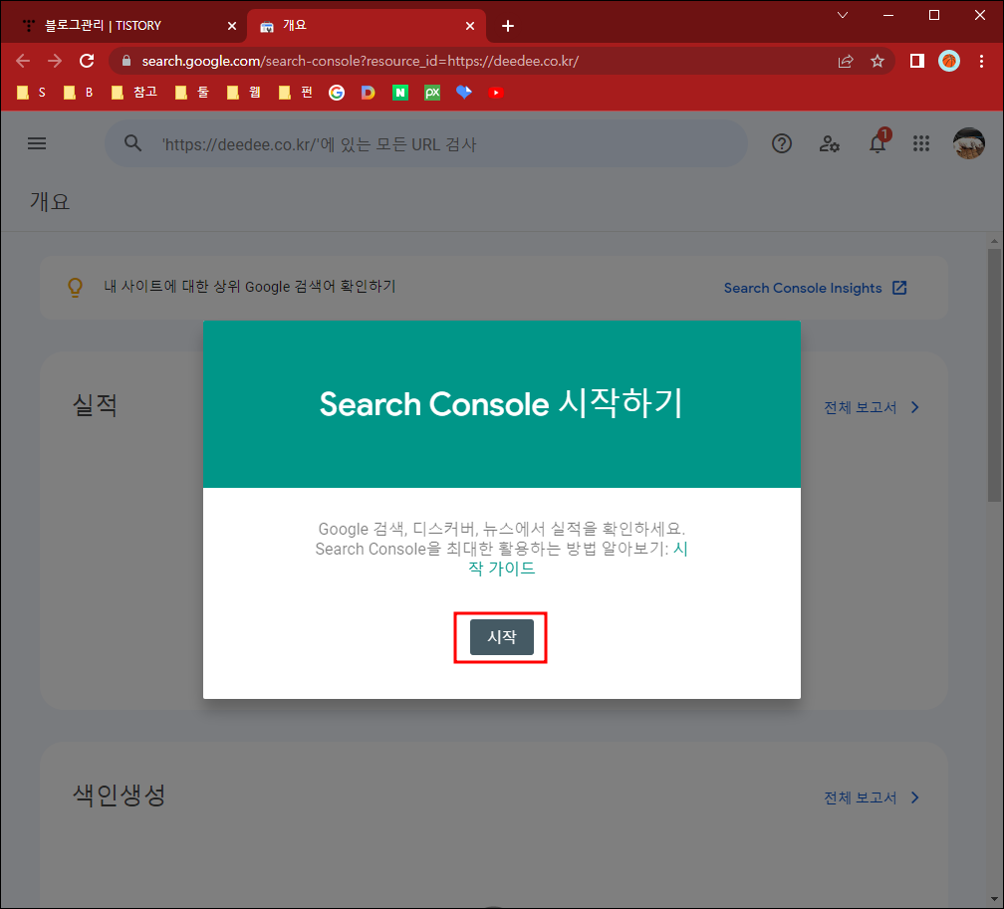Click the user settings gear icon

tap(829, 143)
